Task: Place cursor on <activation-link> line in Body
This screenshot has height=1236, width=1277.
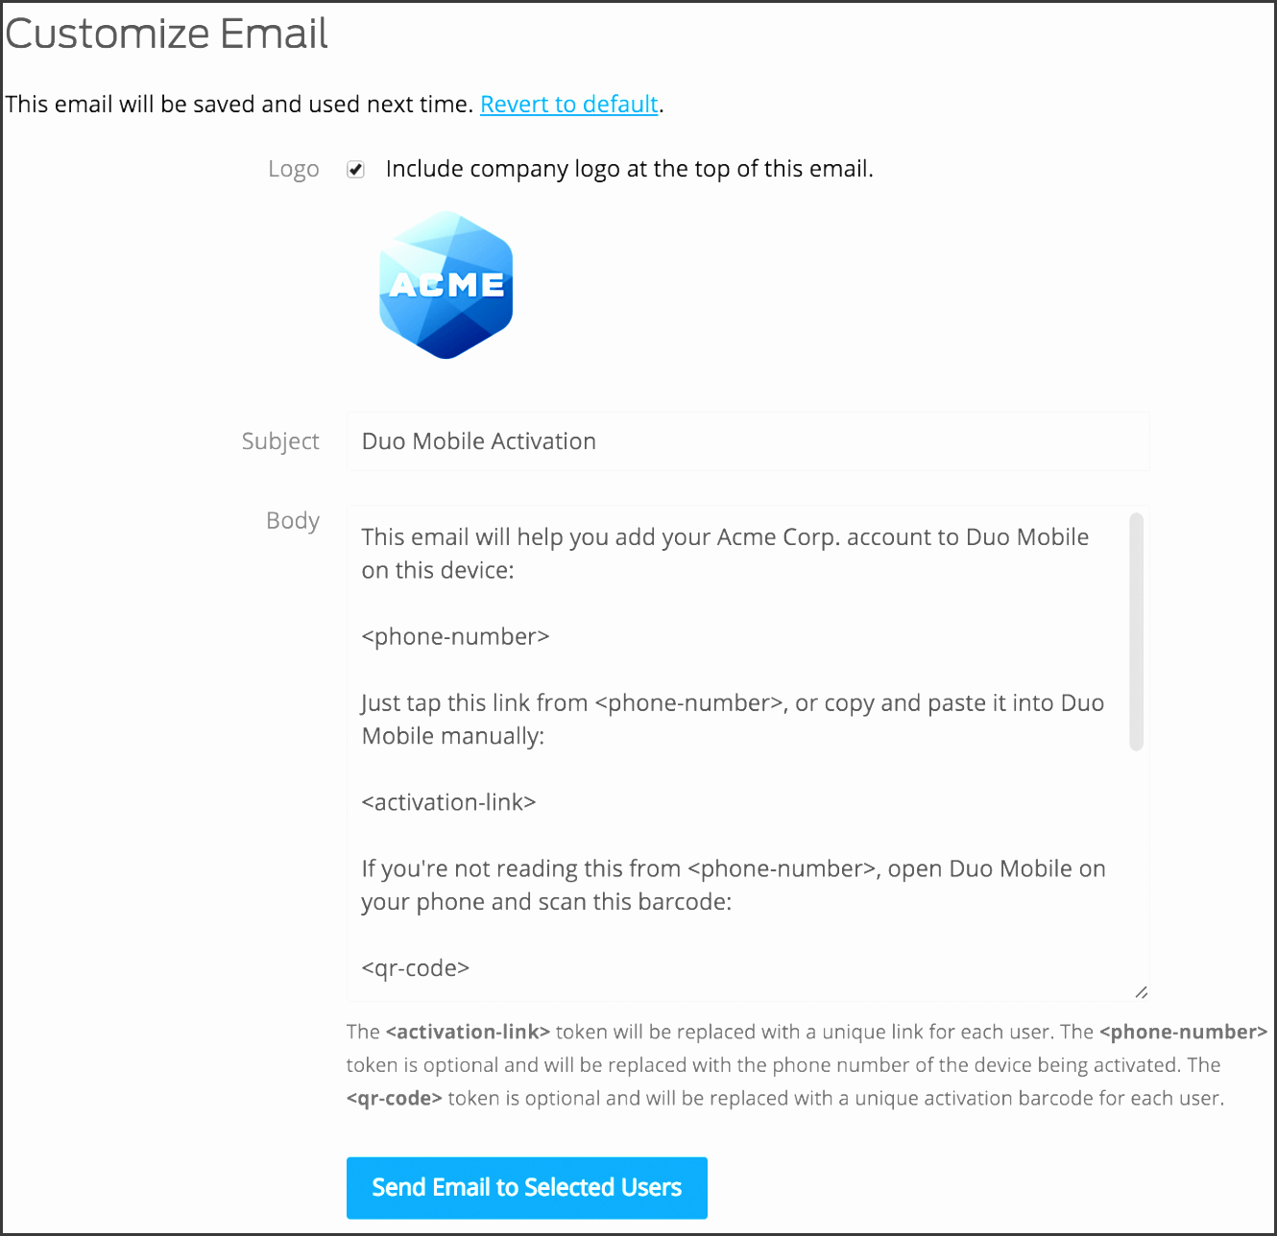Action: [448, 802]
